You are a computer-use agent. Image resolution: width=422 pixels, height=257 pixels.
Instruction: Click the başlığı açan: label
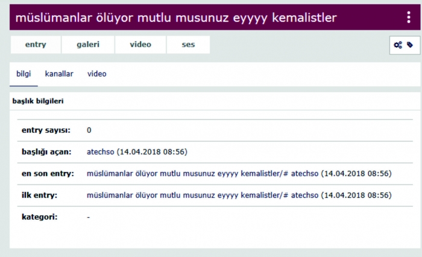tap(46, 151)
